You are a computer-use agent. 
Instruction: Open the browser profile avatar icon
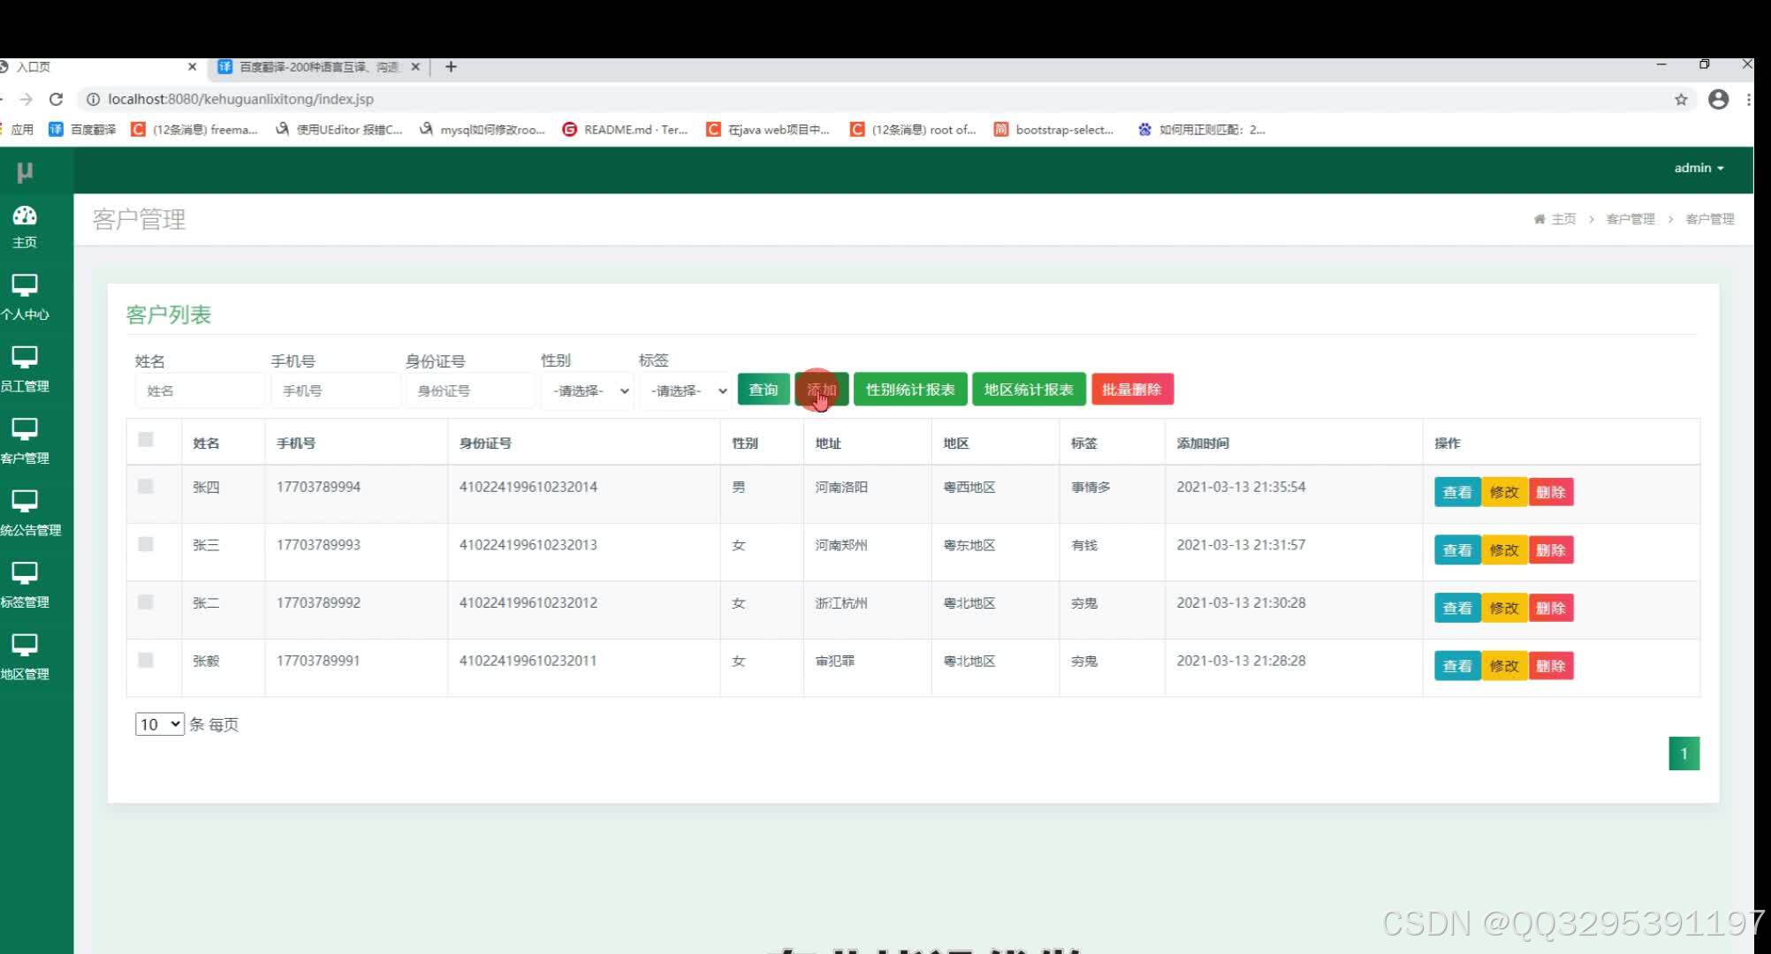pyautogui.click(x=1718, y=99)
